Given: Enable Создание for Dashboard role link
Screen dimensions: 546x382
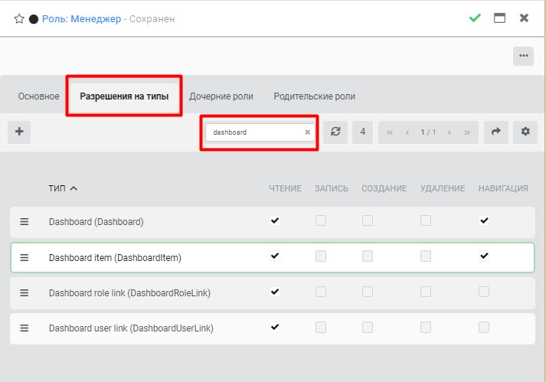Looking at the screenshot, I should click(368, 292).
